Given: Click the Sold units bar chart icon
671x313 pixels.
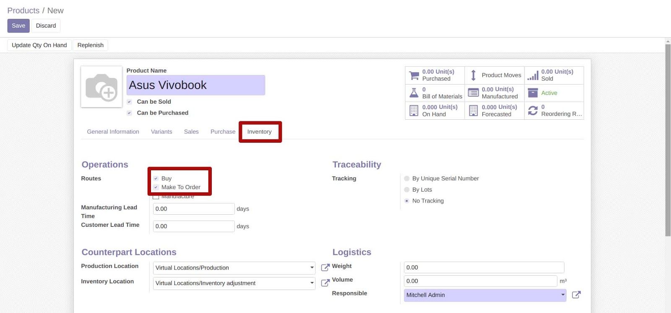Looking at the screenshot, I should click(x=533, y=75).
